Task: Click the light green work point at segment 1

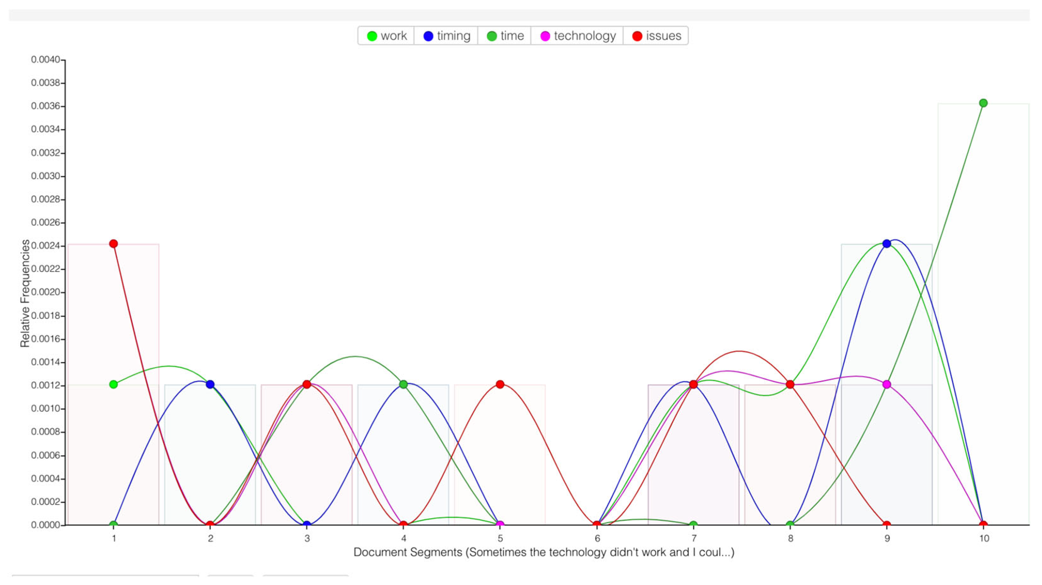Action: [114, 384]
